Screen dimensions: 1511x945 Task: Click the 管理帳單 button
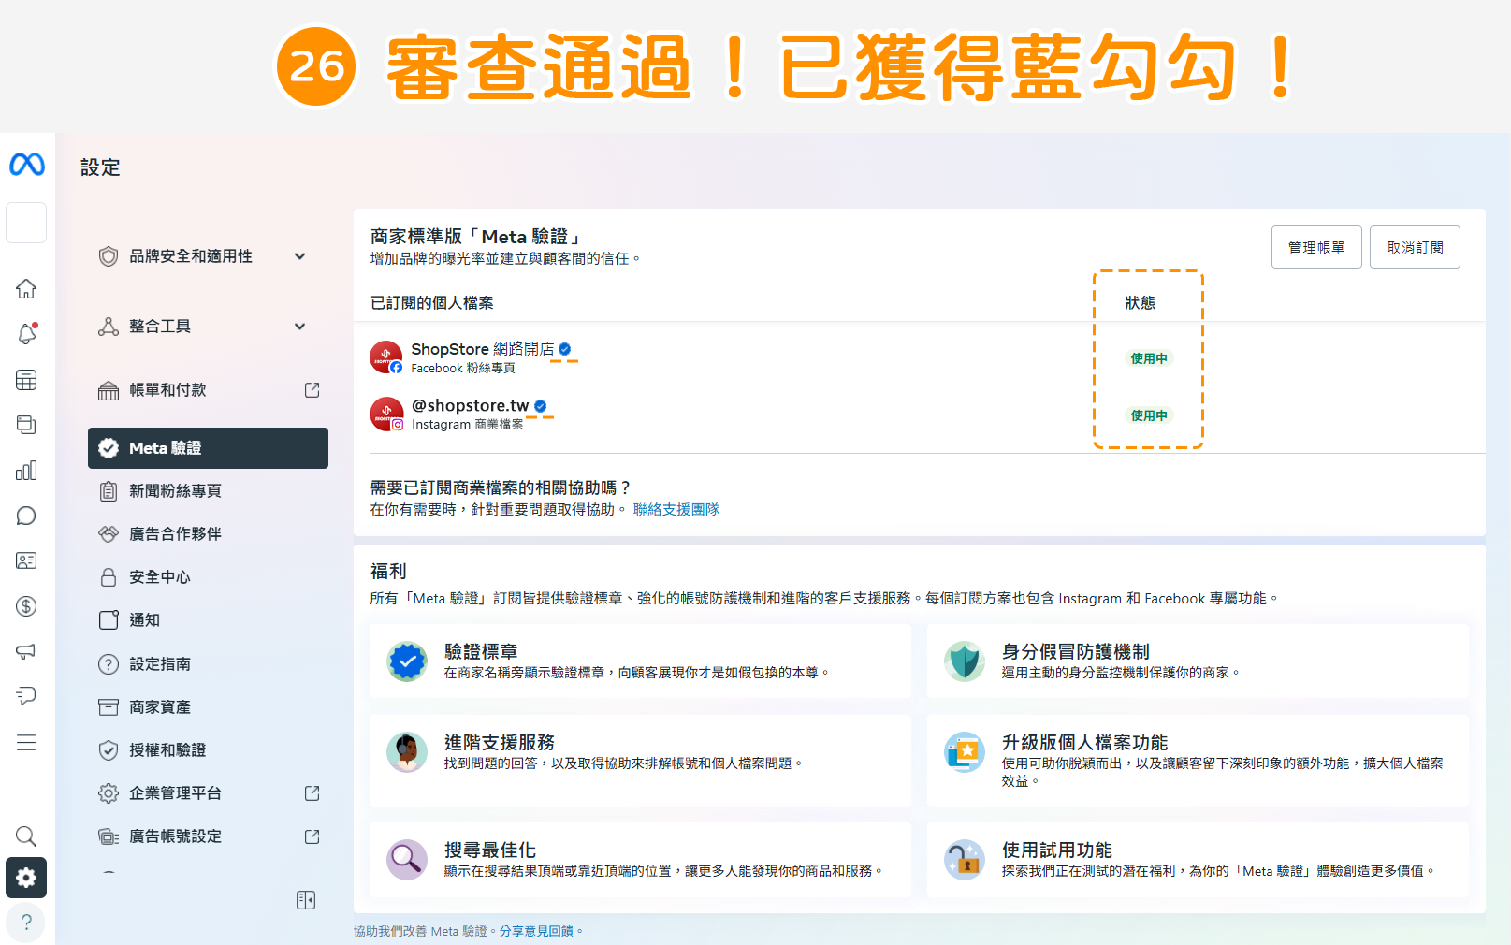(1316, 247)
